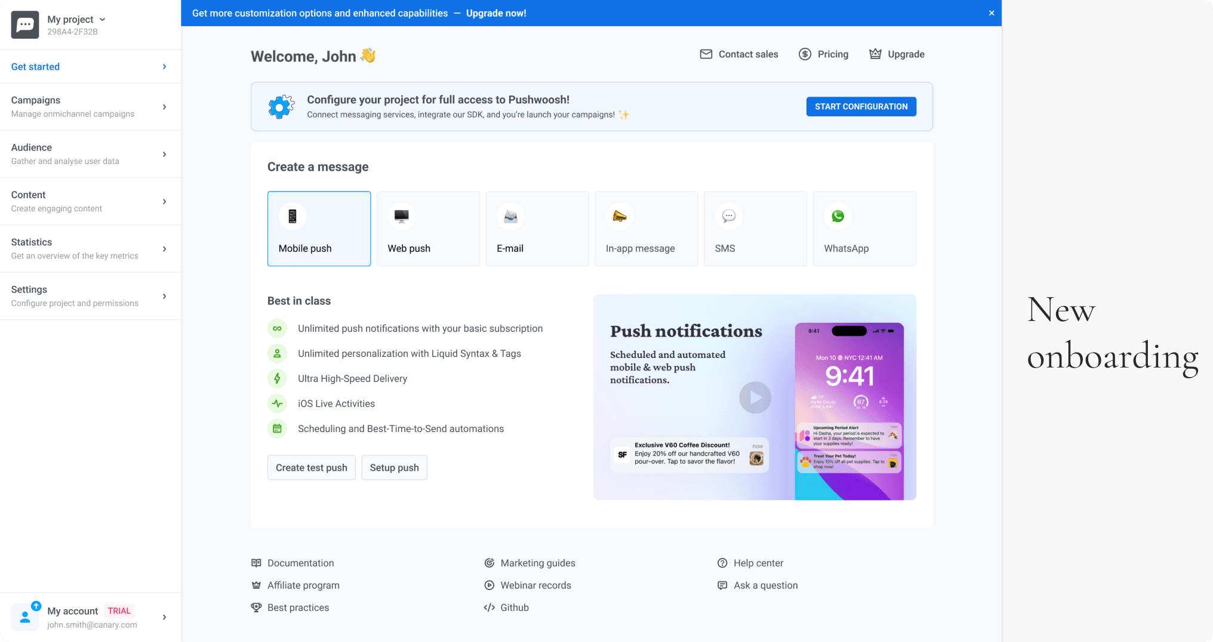This screenshot has width=1213, height=642.
Task: Click the Create test push button
Action: [x=312, y=468]
